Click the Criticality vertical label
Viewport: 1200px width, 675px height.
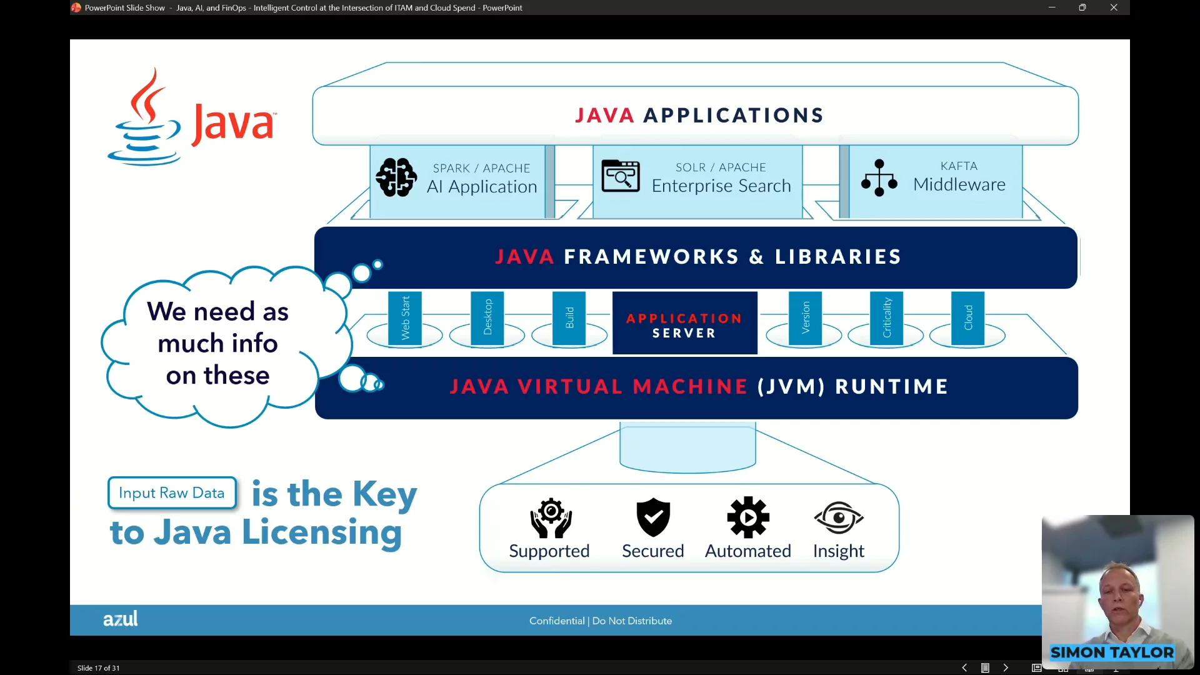[x=886, y=318]
